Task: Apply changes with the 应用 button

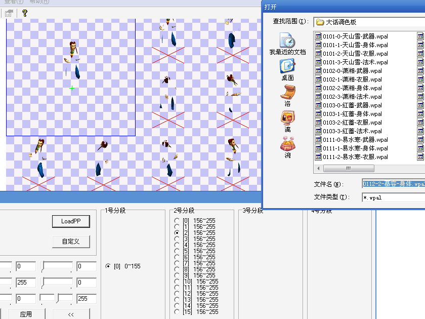Action: click(x=26, y=314)
